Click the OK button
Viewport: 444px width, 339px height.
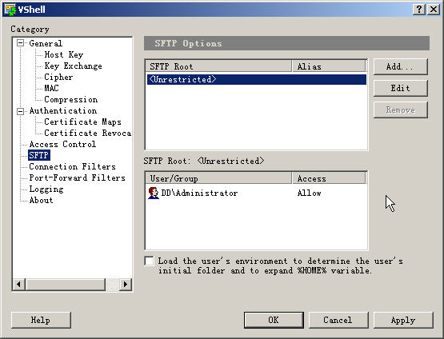(274, 320)
